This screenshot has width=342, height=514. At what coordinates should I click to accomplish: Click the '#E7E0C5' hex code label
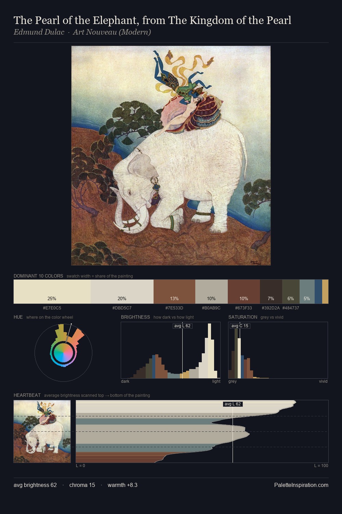click(52, 308)
